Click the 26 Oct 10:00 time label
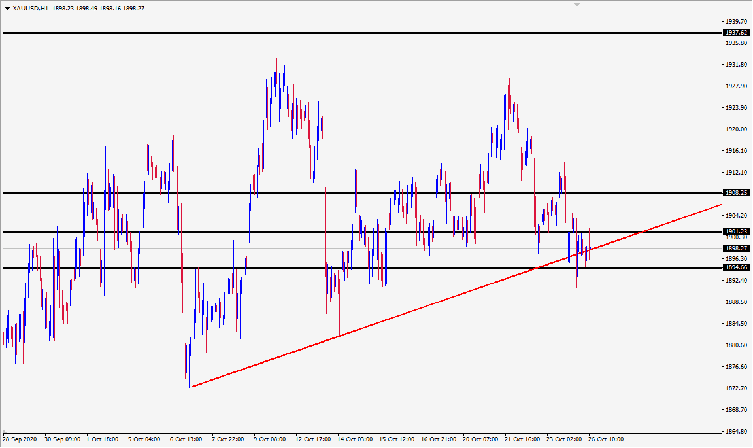This screenshot has width=753, height=448. click(605, 439)
